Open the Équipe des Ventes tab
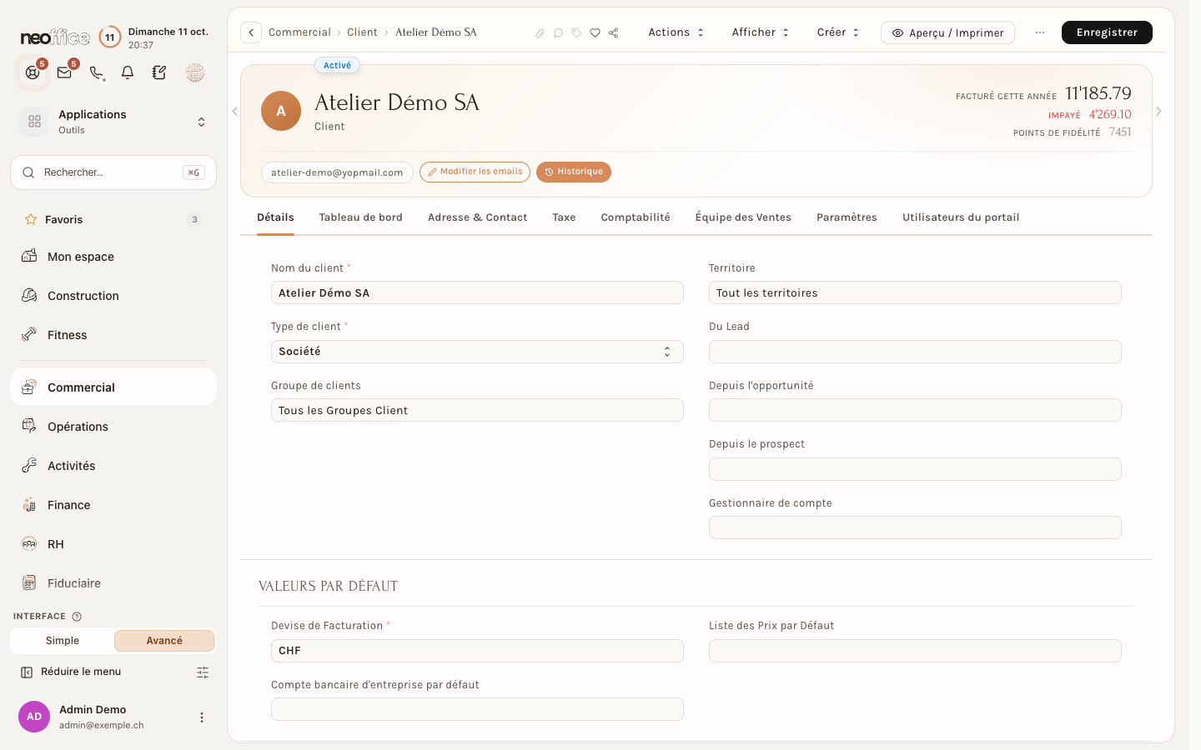The image size is (1201, 750). 743,217
